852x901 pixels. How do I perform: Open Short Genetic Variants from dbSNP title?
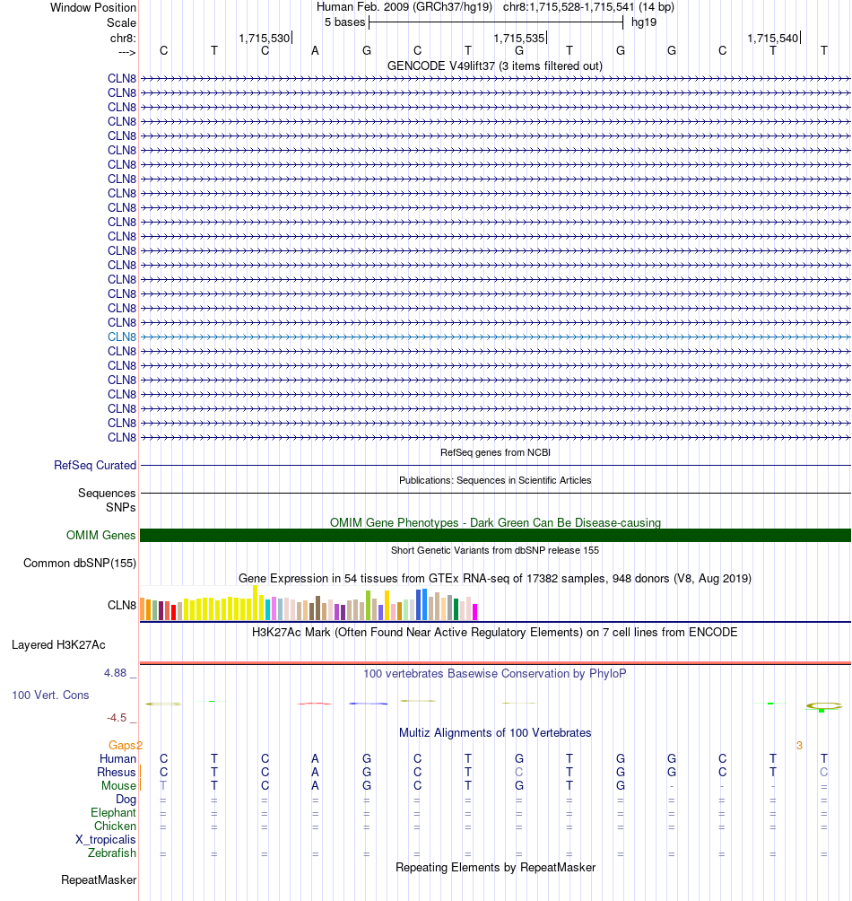(495, 550)
